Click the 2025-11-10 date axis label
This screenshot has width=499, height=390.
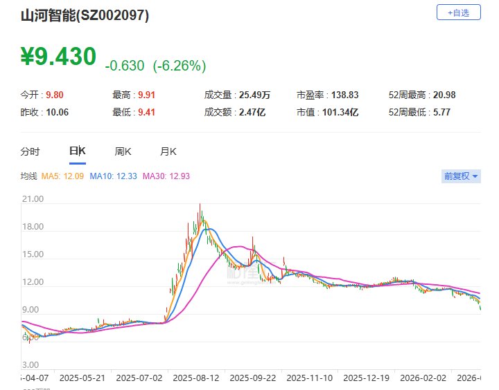308,378
